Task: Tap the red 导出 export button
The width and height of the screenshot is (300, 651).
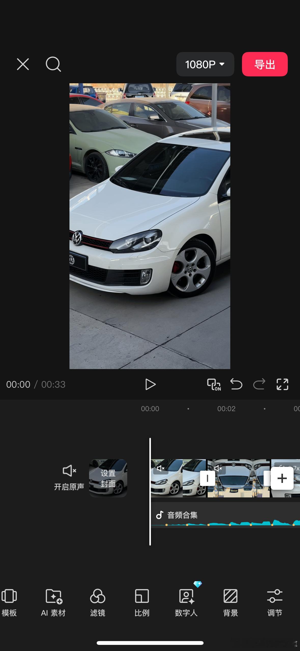Action: [x=265, y=64]
